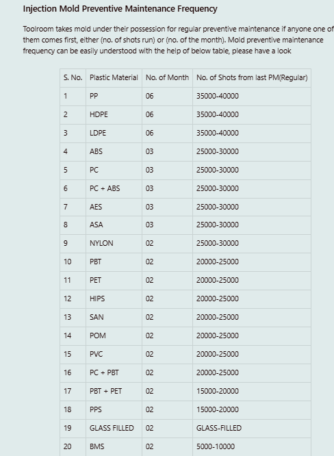The height and width of the screenshot is (456, 334).
Task: Click the NYLON material cell
Action: coord(114,244)
